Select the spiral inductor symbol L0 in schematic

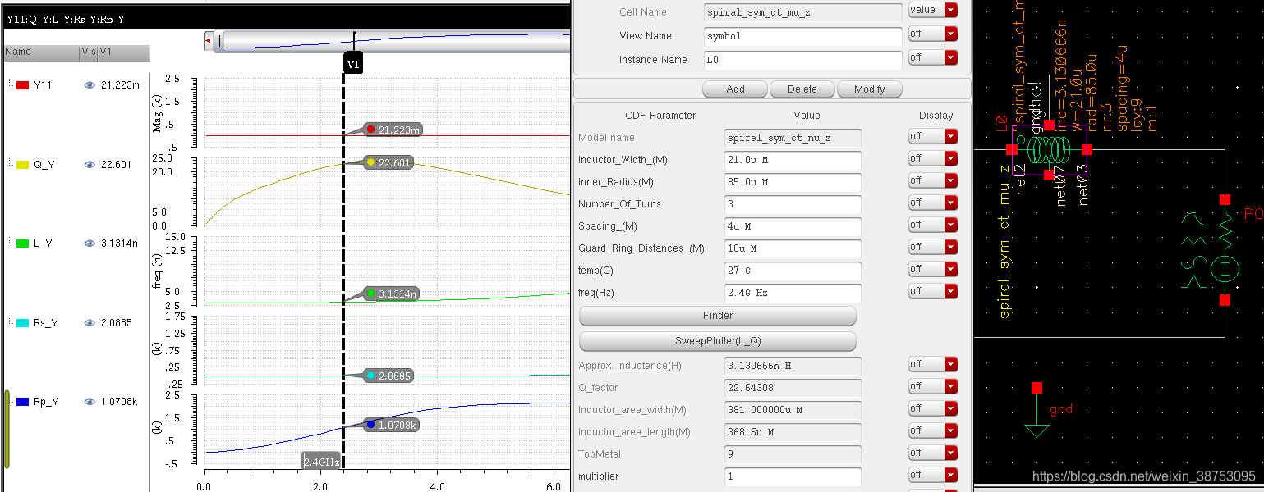[1049, 150]
